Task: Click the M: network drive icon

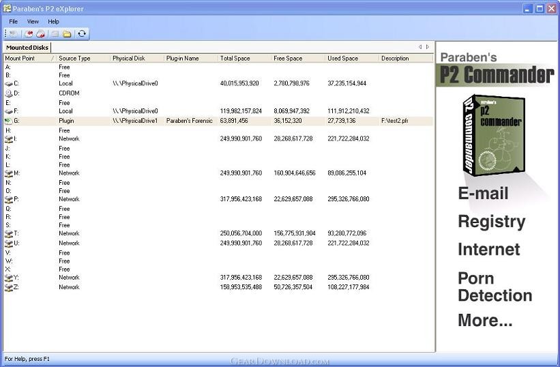Action: click(9, 173)
